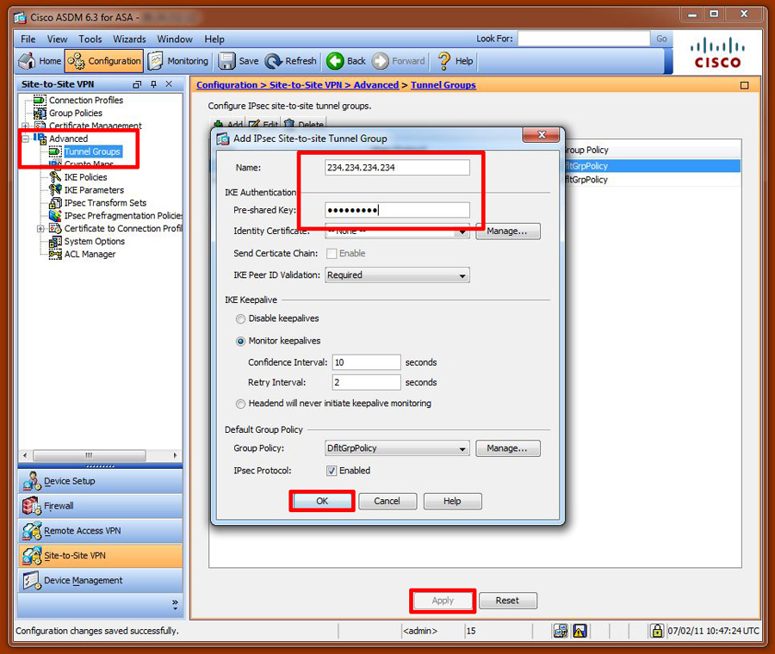This screenshot has width=775, height=654.
Task: Click Cancel in tunnel group dialog
Action: click(x=387, y=502)
